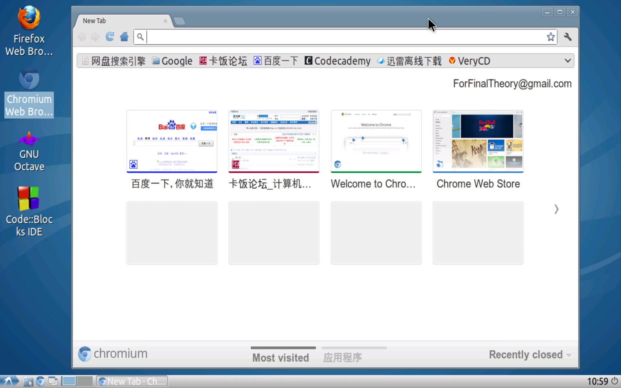Expand the bookmarks bar overflow chevron
Viewport: 621px width, 388px height.
568,61
